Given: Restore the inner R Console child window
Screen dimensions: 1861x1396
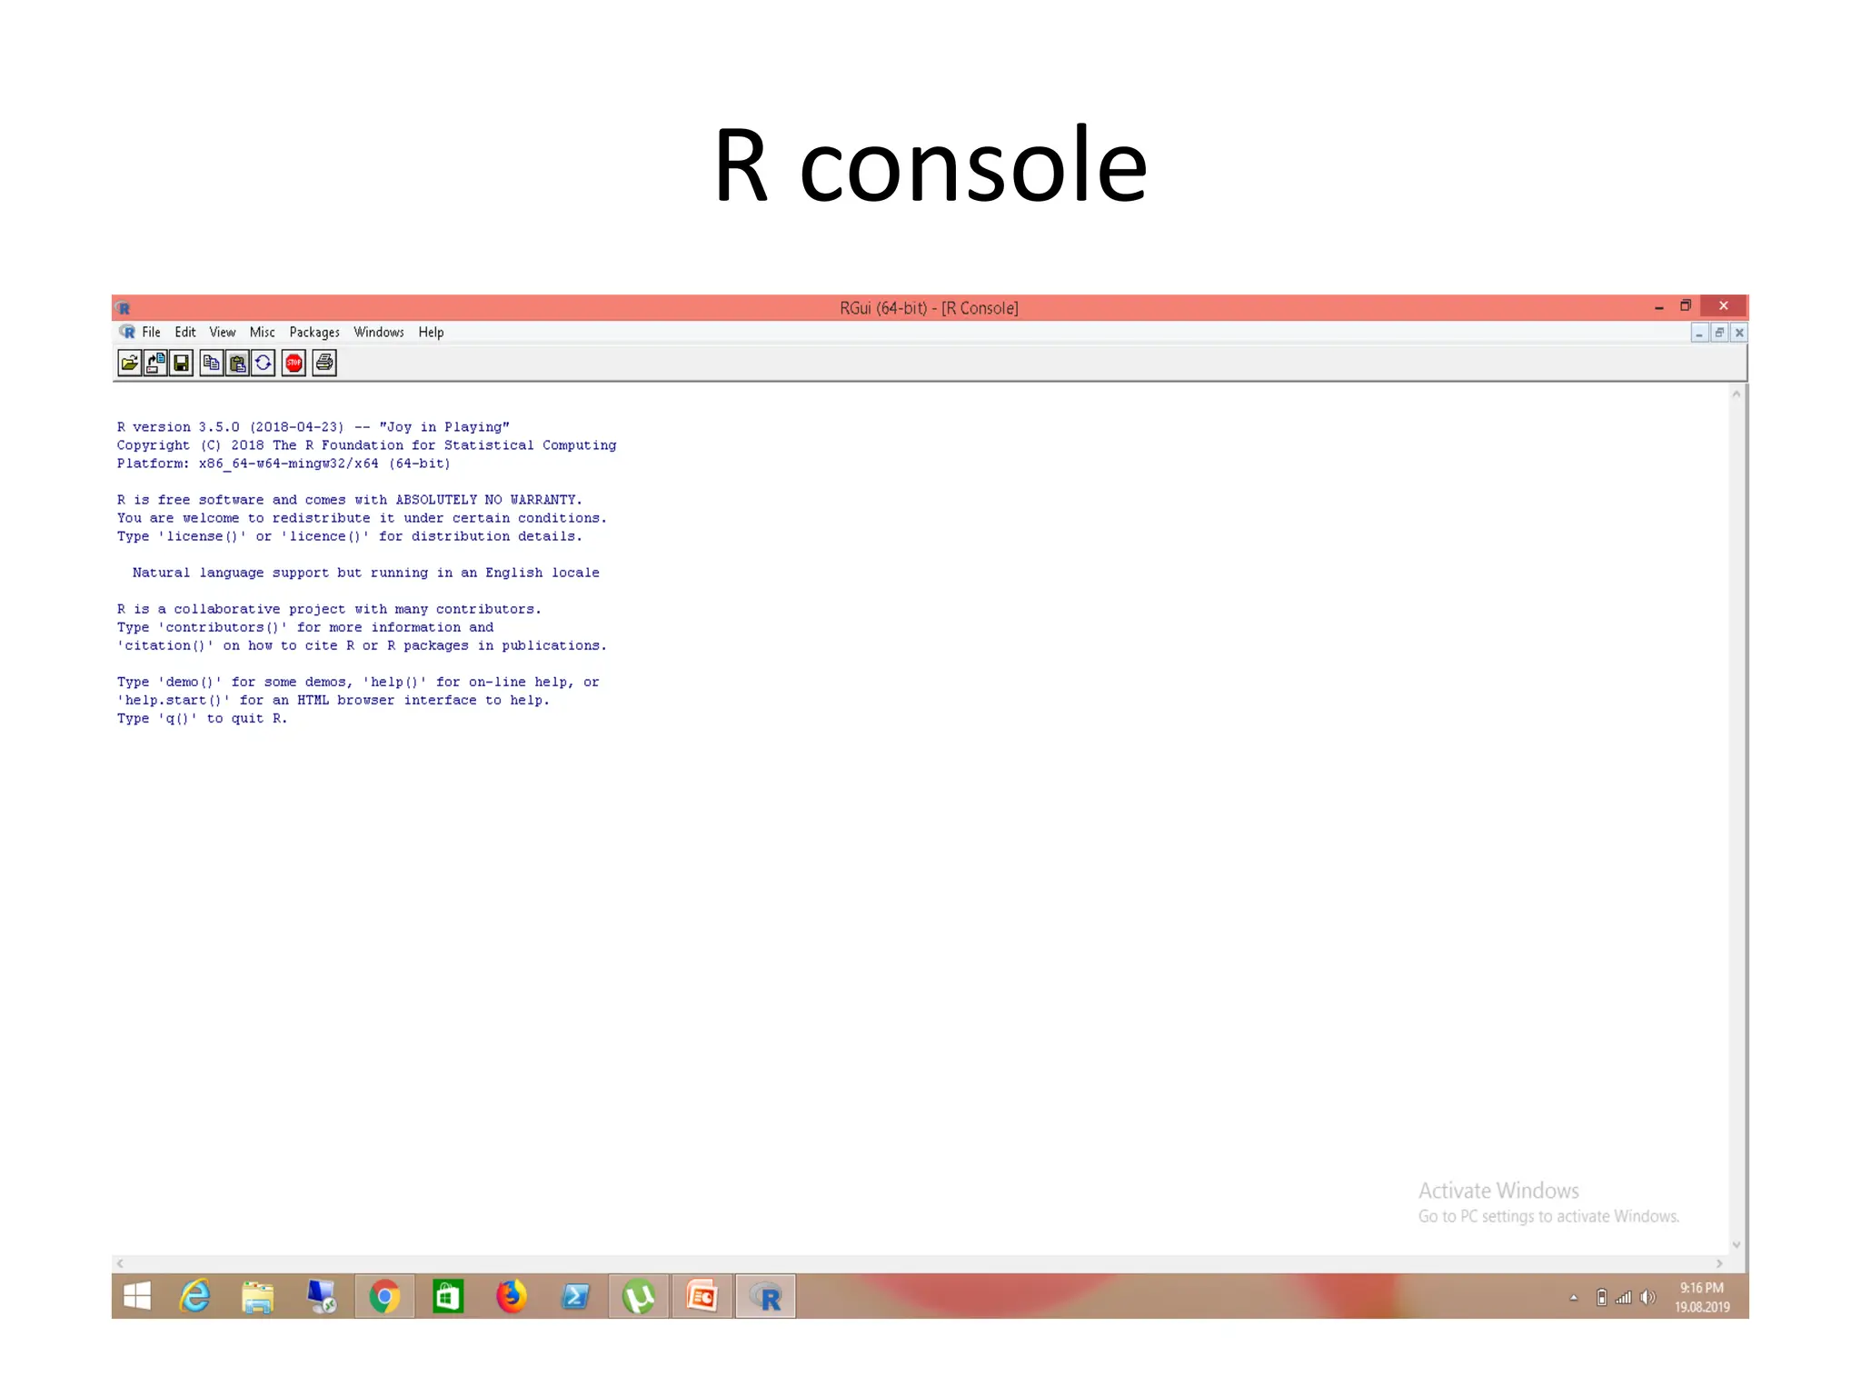Looking at the screenshot, I should [1719, 334].
